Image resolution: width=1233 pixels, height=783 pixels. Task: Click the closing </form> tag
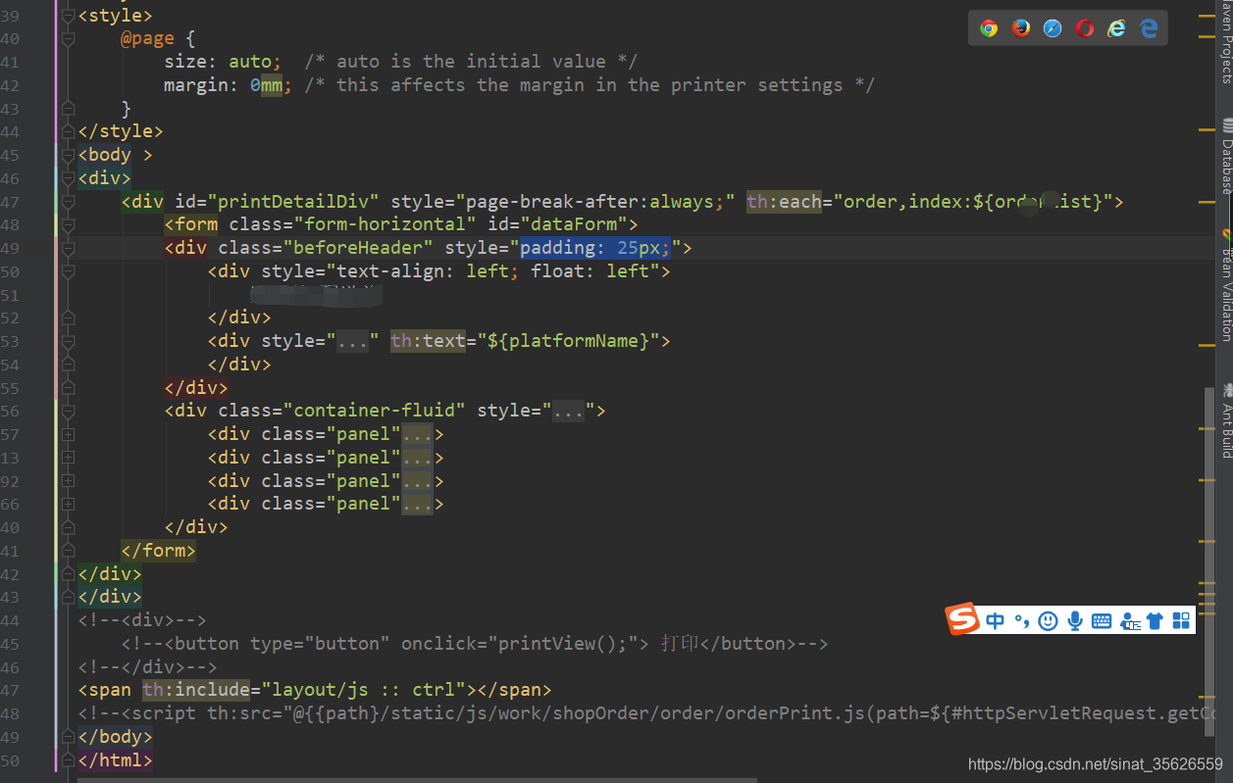click(x=159, y=551)
